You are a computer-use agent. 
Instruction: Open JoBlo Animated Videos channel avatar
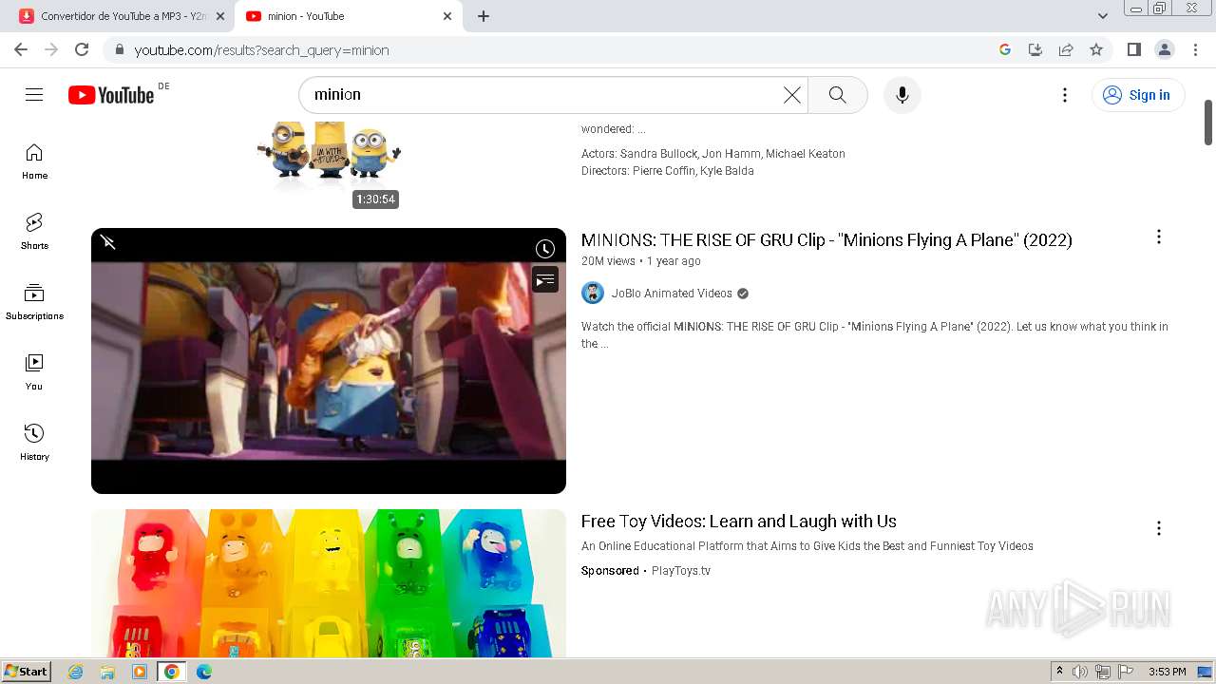click(593, 293)
